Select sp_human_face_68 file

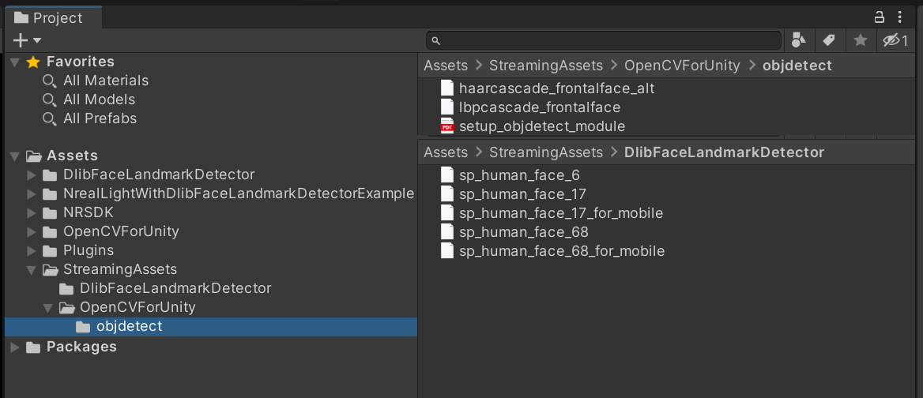coord(523,231)
